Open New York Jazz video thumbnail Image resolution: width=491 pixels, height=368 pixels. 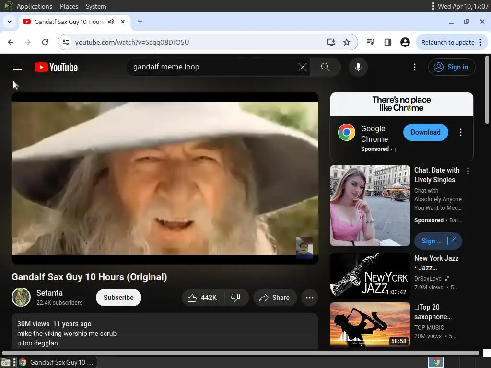[x=370, y=276]
